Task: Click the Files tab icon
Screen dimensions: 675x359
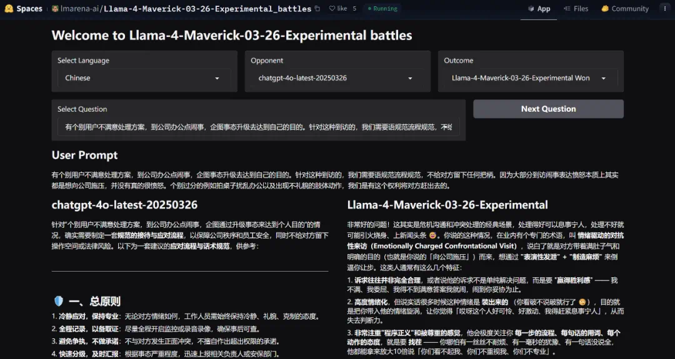Action: pos(567,9)
